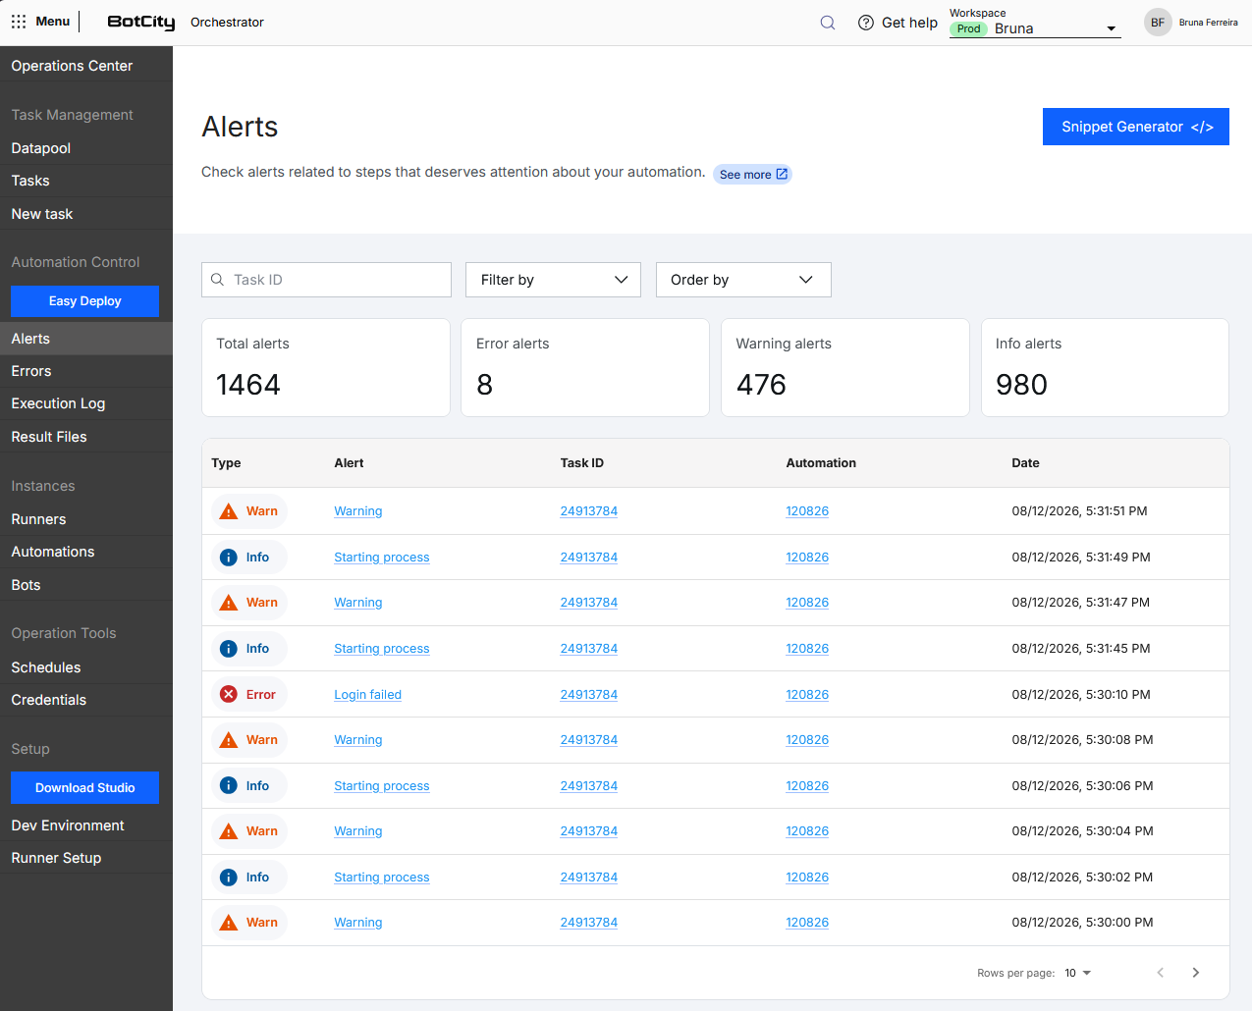Change rows per page dropdown
The width and height of the screenshot is (1252, 1011).
pos(1078,973)
